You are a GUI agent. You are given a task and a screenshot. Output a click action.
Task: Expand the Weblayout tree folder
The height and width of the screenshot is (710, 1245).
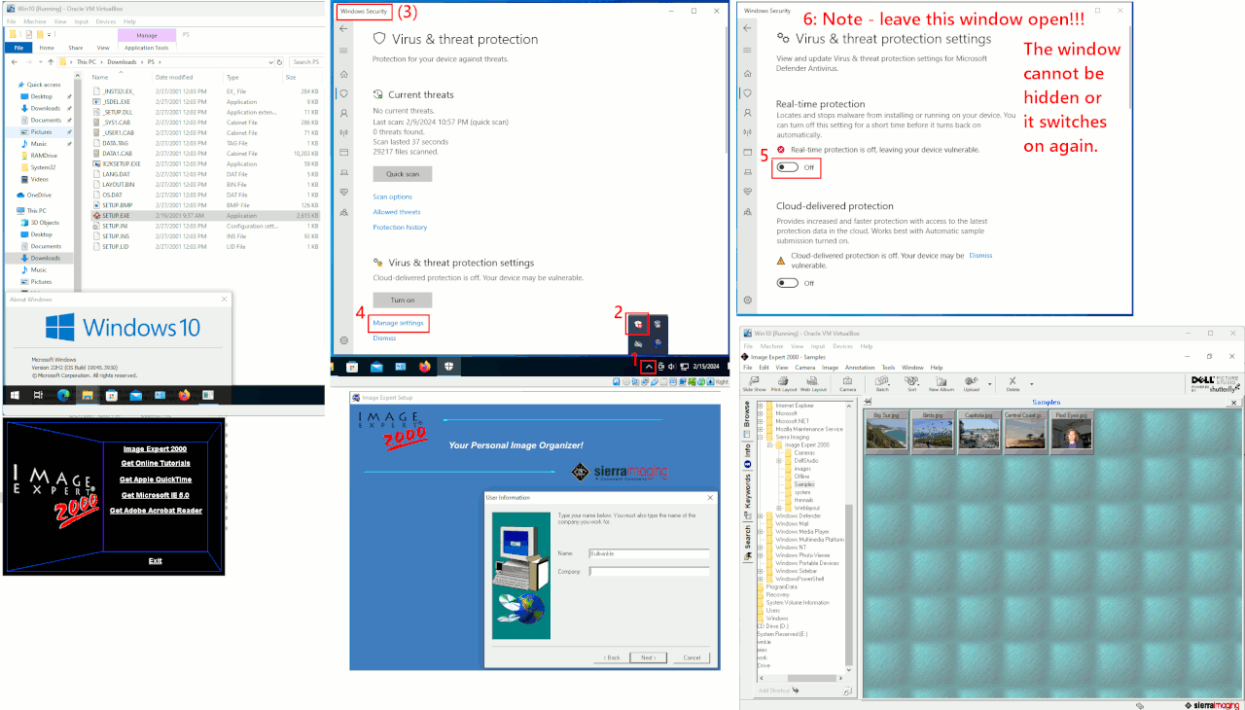pos(778,508)
